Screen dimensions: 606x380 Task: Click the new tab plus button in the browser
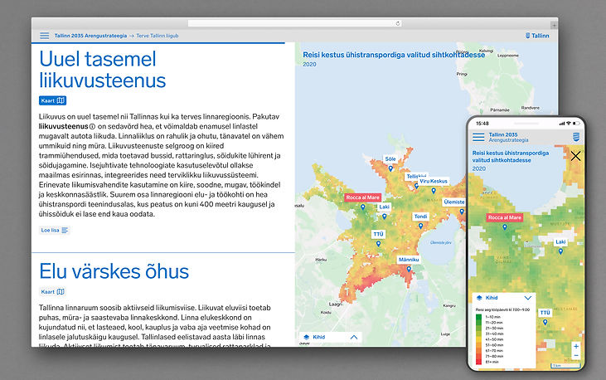coord(554,25)
